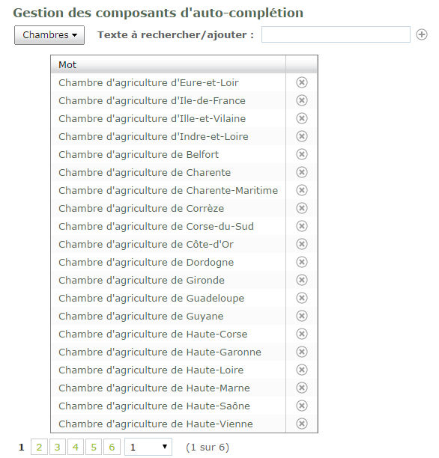Open the page number select box
The width and height of the screenshot is (439, 458).
pyautogui.click(x=148, y=447)
